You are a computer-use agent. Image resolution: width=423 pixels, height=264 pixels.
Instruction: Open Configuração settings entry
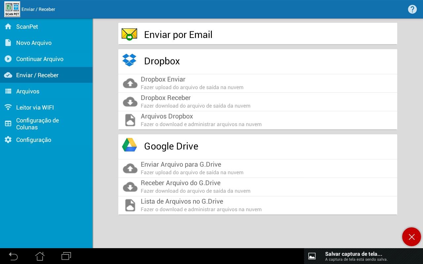click(46, 140)
